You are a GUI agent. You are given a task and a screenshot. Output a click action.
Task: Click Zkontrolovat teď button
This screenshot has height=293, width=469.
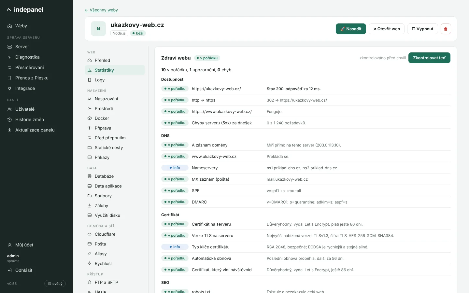point(429,58)
